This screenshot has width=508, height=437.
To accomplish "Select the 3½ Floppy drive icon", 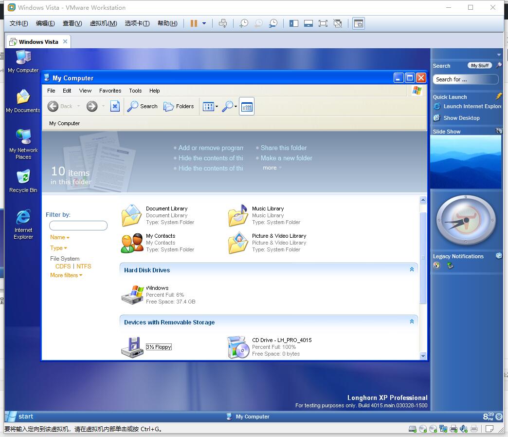I will pyautogui.click(x=132, y=347).
